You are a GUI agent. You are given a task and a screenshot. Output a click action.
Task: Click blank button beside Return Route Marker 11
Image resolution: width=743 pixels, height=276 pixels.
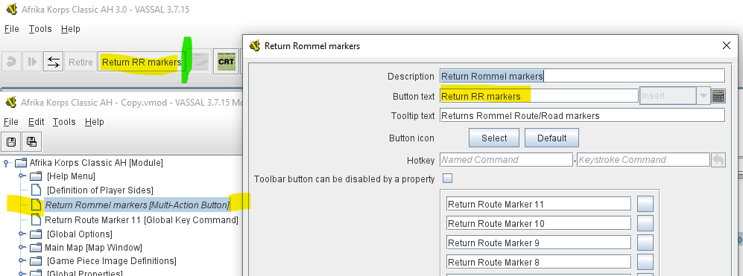point(645,204)
